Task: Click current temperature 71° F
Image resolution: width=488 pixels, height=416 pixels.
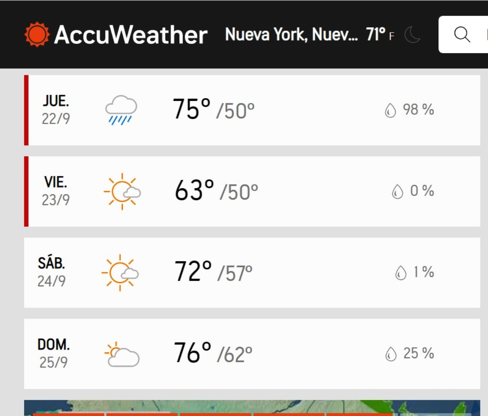Action: click(x=380, y=35)
